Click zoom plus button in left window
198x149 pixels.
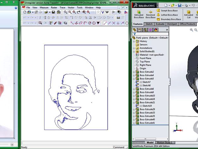click(12, 145)
